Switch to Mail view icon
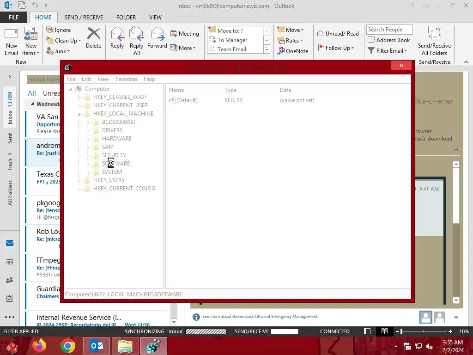 [10, 243]
